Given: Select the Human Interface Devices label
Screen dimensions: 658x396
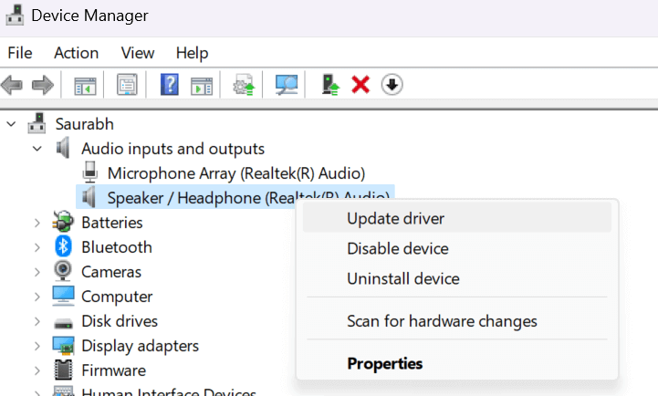Looking at the screenshot, I should (169, 391).
